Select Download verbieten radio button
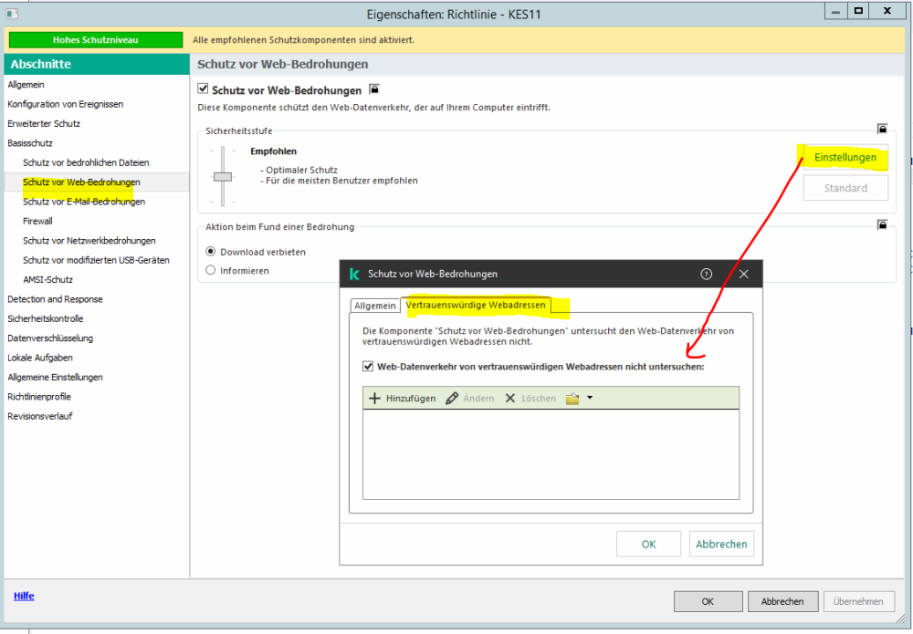The image size is (913, 634). [x=211, y=251]
